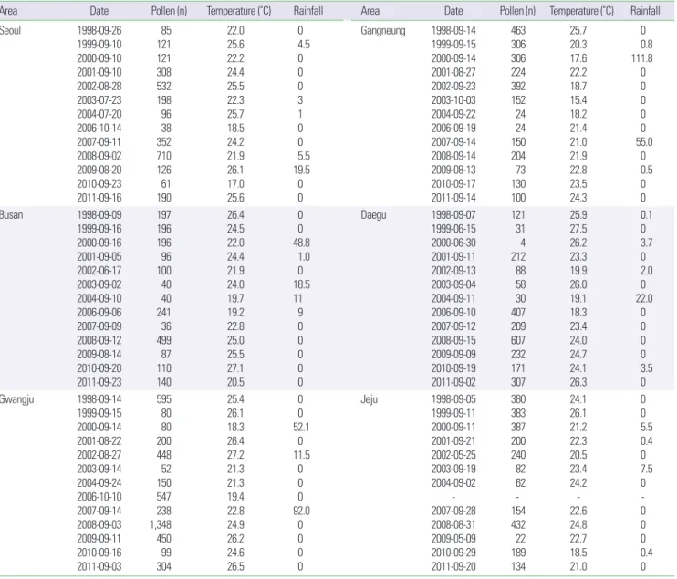677x579 pixels.
Task: Click pollen count 532 in Seoul 2002 row
Action: click(x=163, y=87)
